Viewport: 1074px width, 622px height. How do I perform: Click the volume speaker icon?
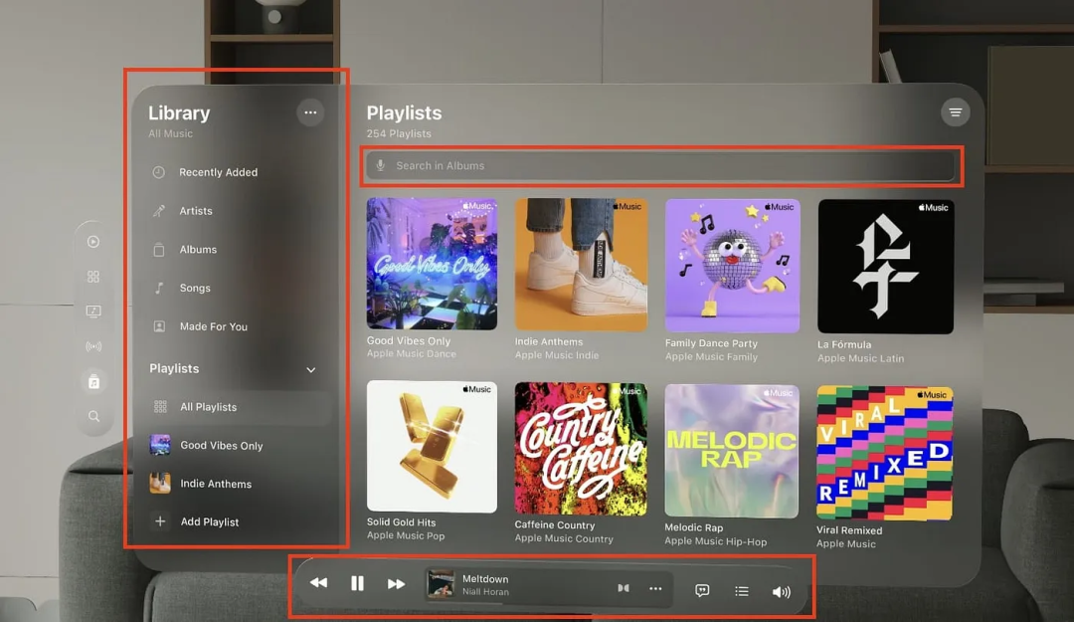click(782, 592)
